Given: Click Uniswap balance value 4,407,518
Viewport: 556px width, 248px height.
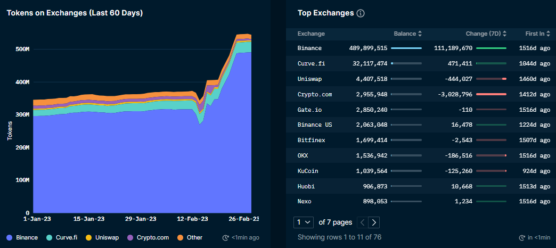Looking at the screenshot, I should 372,79.
